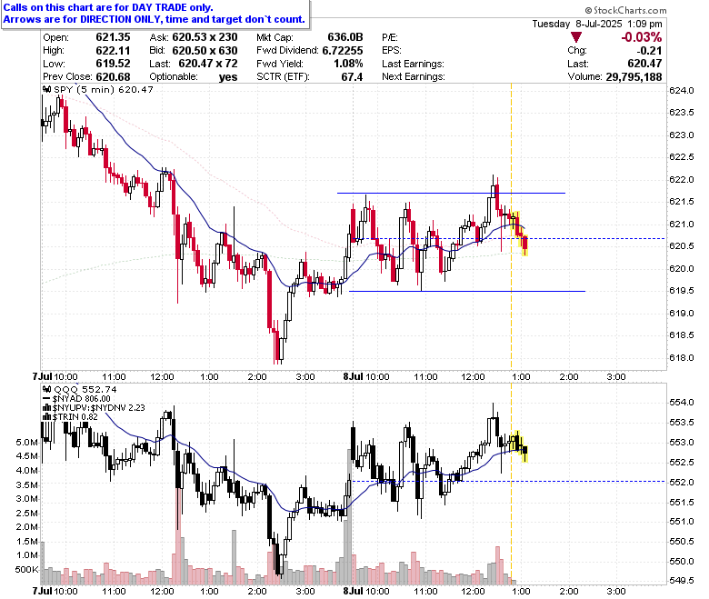Click the Mkt Cap value 636.0B
Screen dimensions: 709x599
pyautogui.click(x=345, y=37)
